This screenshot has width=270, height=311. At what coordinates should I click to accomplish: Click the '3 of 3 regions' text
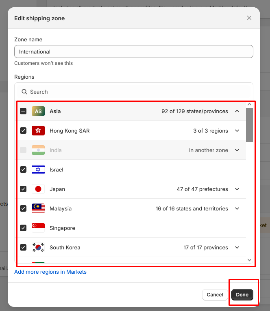pos(211,131)
